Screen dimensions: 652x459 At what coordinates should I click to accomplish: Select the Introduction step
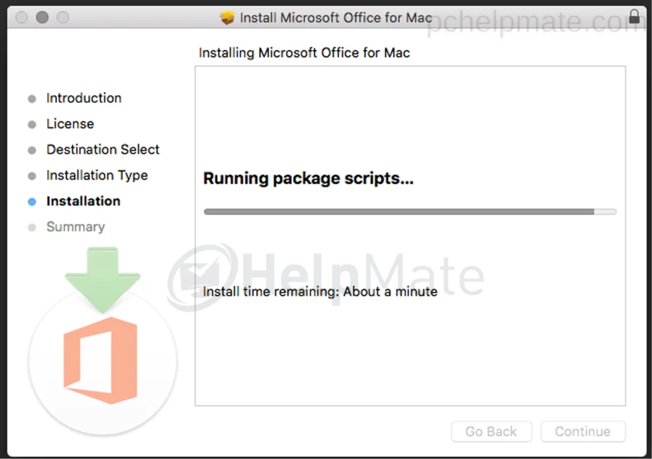coord(84,98)
